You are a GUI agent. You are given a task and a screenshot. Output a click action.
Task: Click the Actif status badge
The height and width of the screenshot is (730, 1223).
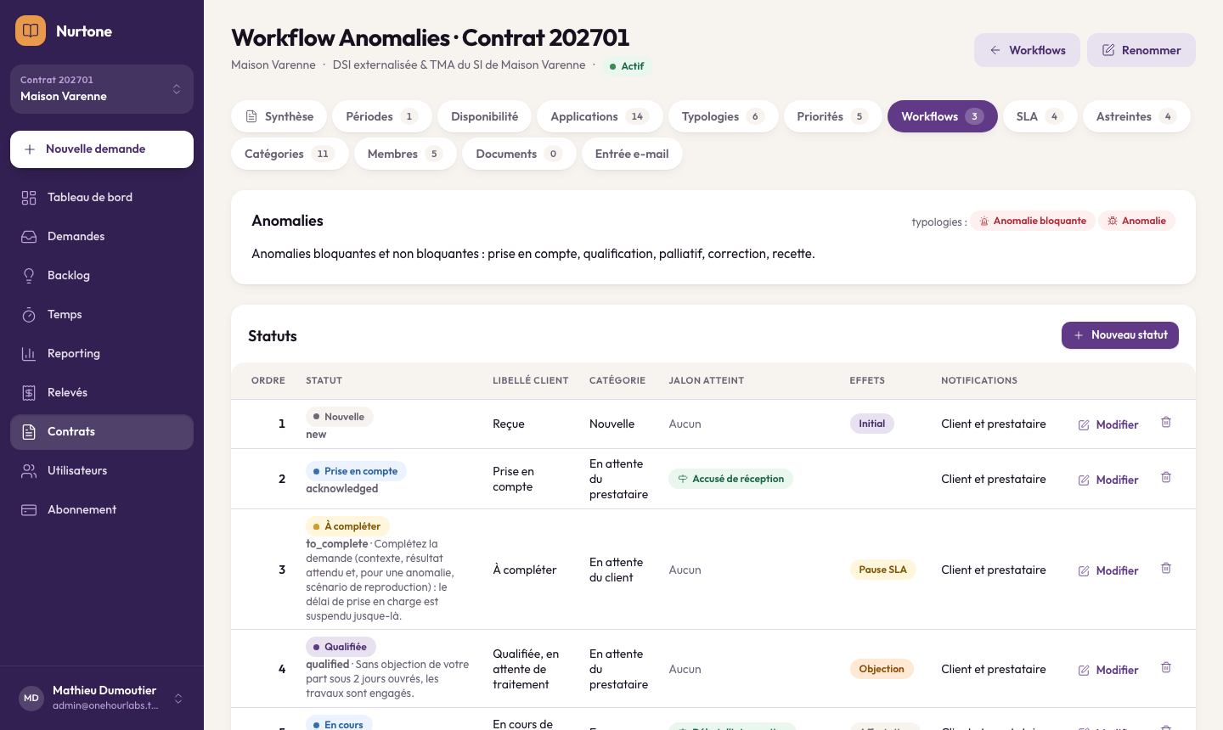click(x=627, y=65)
